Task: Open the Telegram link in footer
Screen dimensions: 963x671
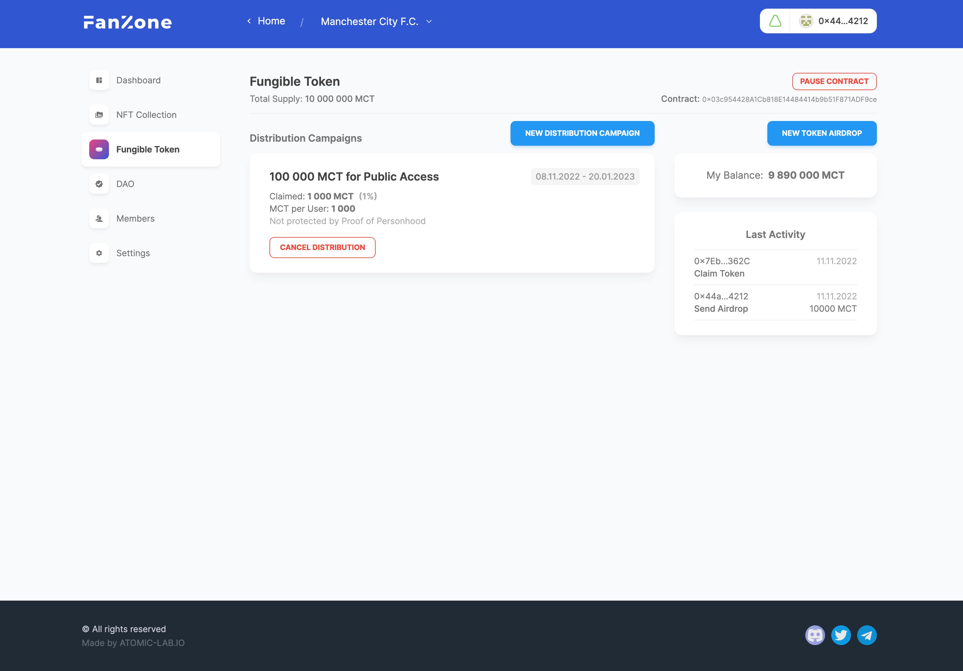Action: (x=867, y=636)
